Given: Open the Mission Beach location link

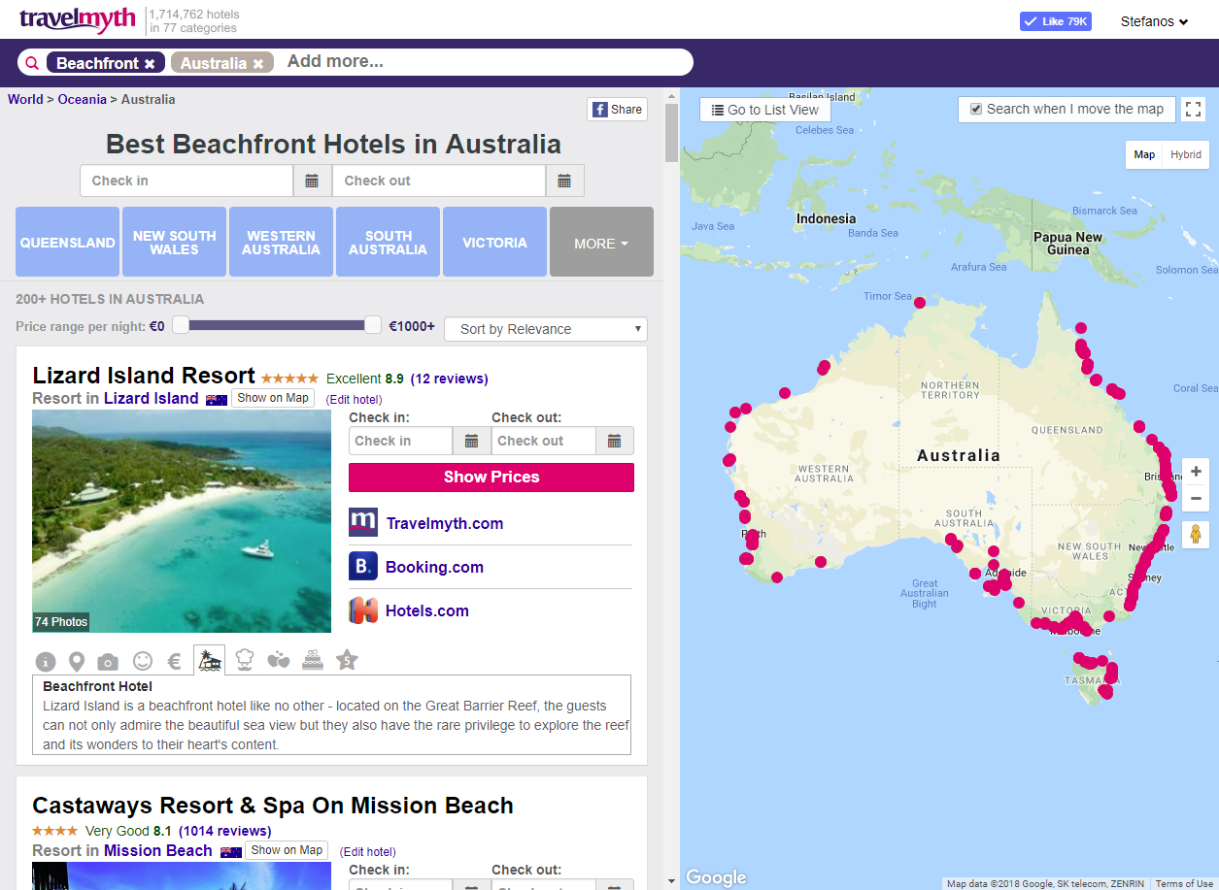Looking at the screenshot, I should point(158,850).
